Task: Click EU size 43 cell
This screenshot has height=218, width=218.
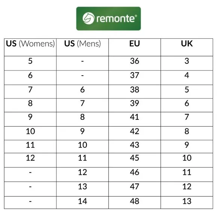Action: tap(135, 147)
